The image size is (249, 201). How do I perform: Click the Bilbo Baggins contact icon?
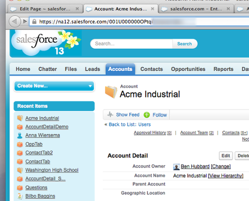pos(20,196)
